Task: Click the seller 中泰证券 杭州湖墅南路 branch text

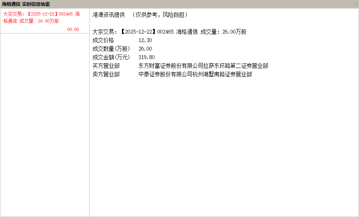Action: tap(195, 75)
